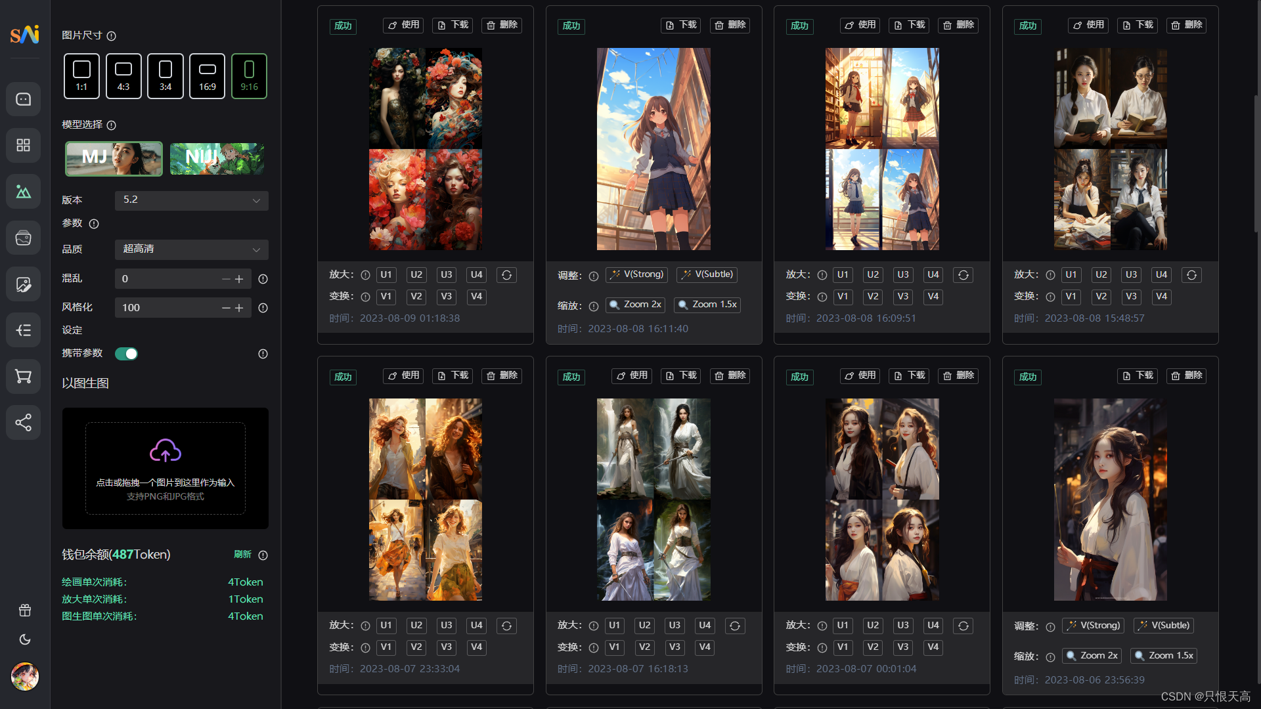The height and width of the screenshot is (709, 1261).
Task: Click the wallet sidebar icon
Action: 24,238
